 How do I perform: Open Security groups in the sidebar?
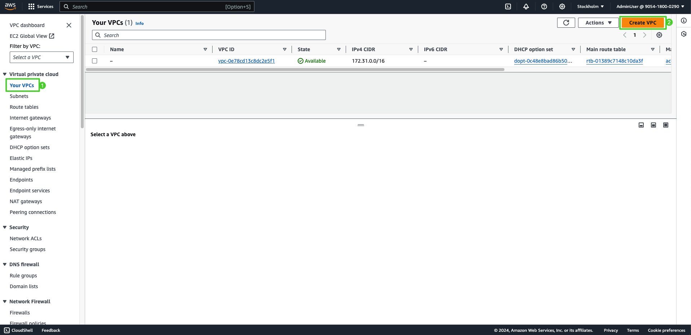click(27, 249)
